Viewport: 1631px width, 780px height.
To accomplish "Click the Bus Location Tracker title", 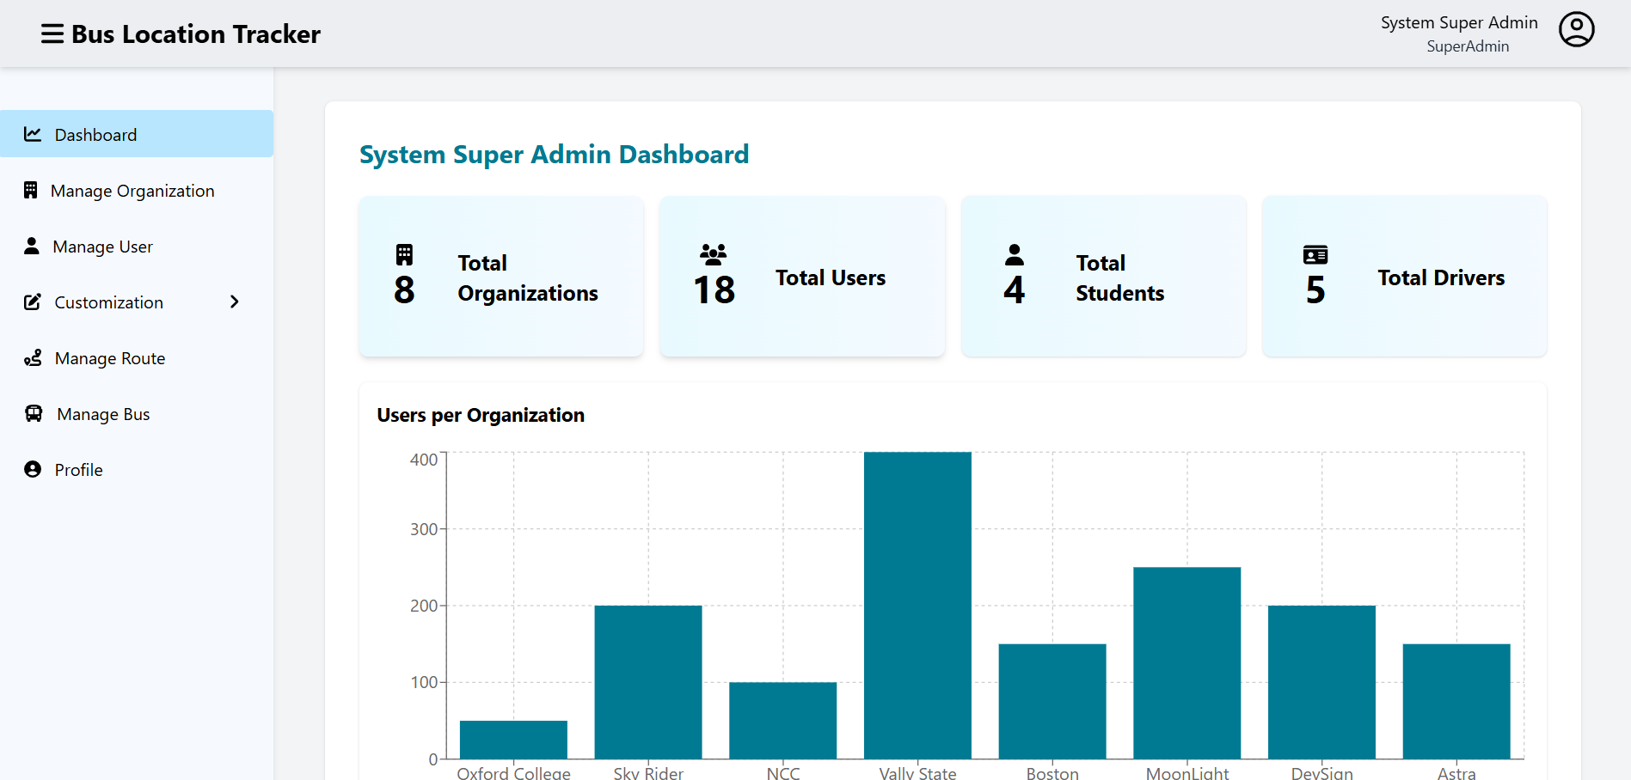I will 196,34.
